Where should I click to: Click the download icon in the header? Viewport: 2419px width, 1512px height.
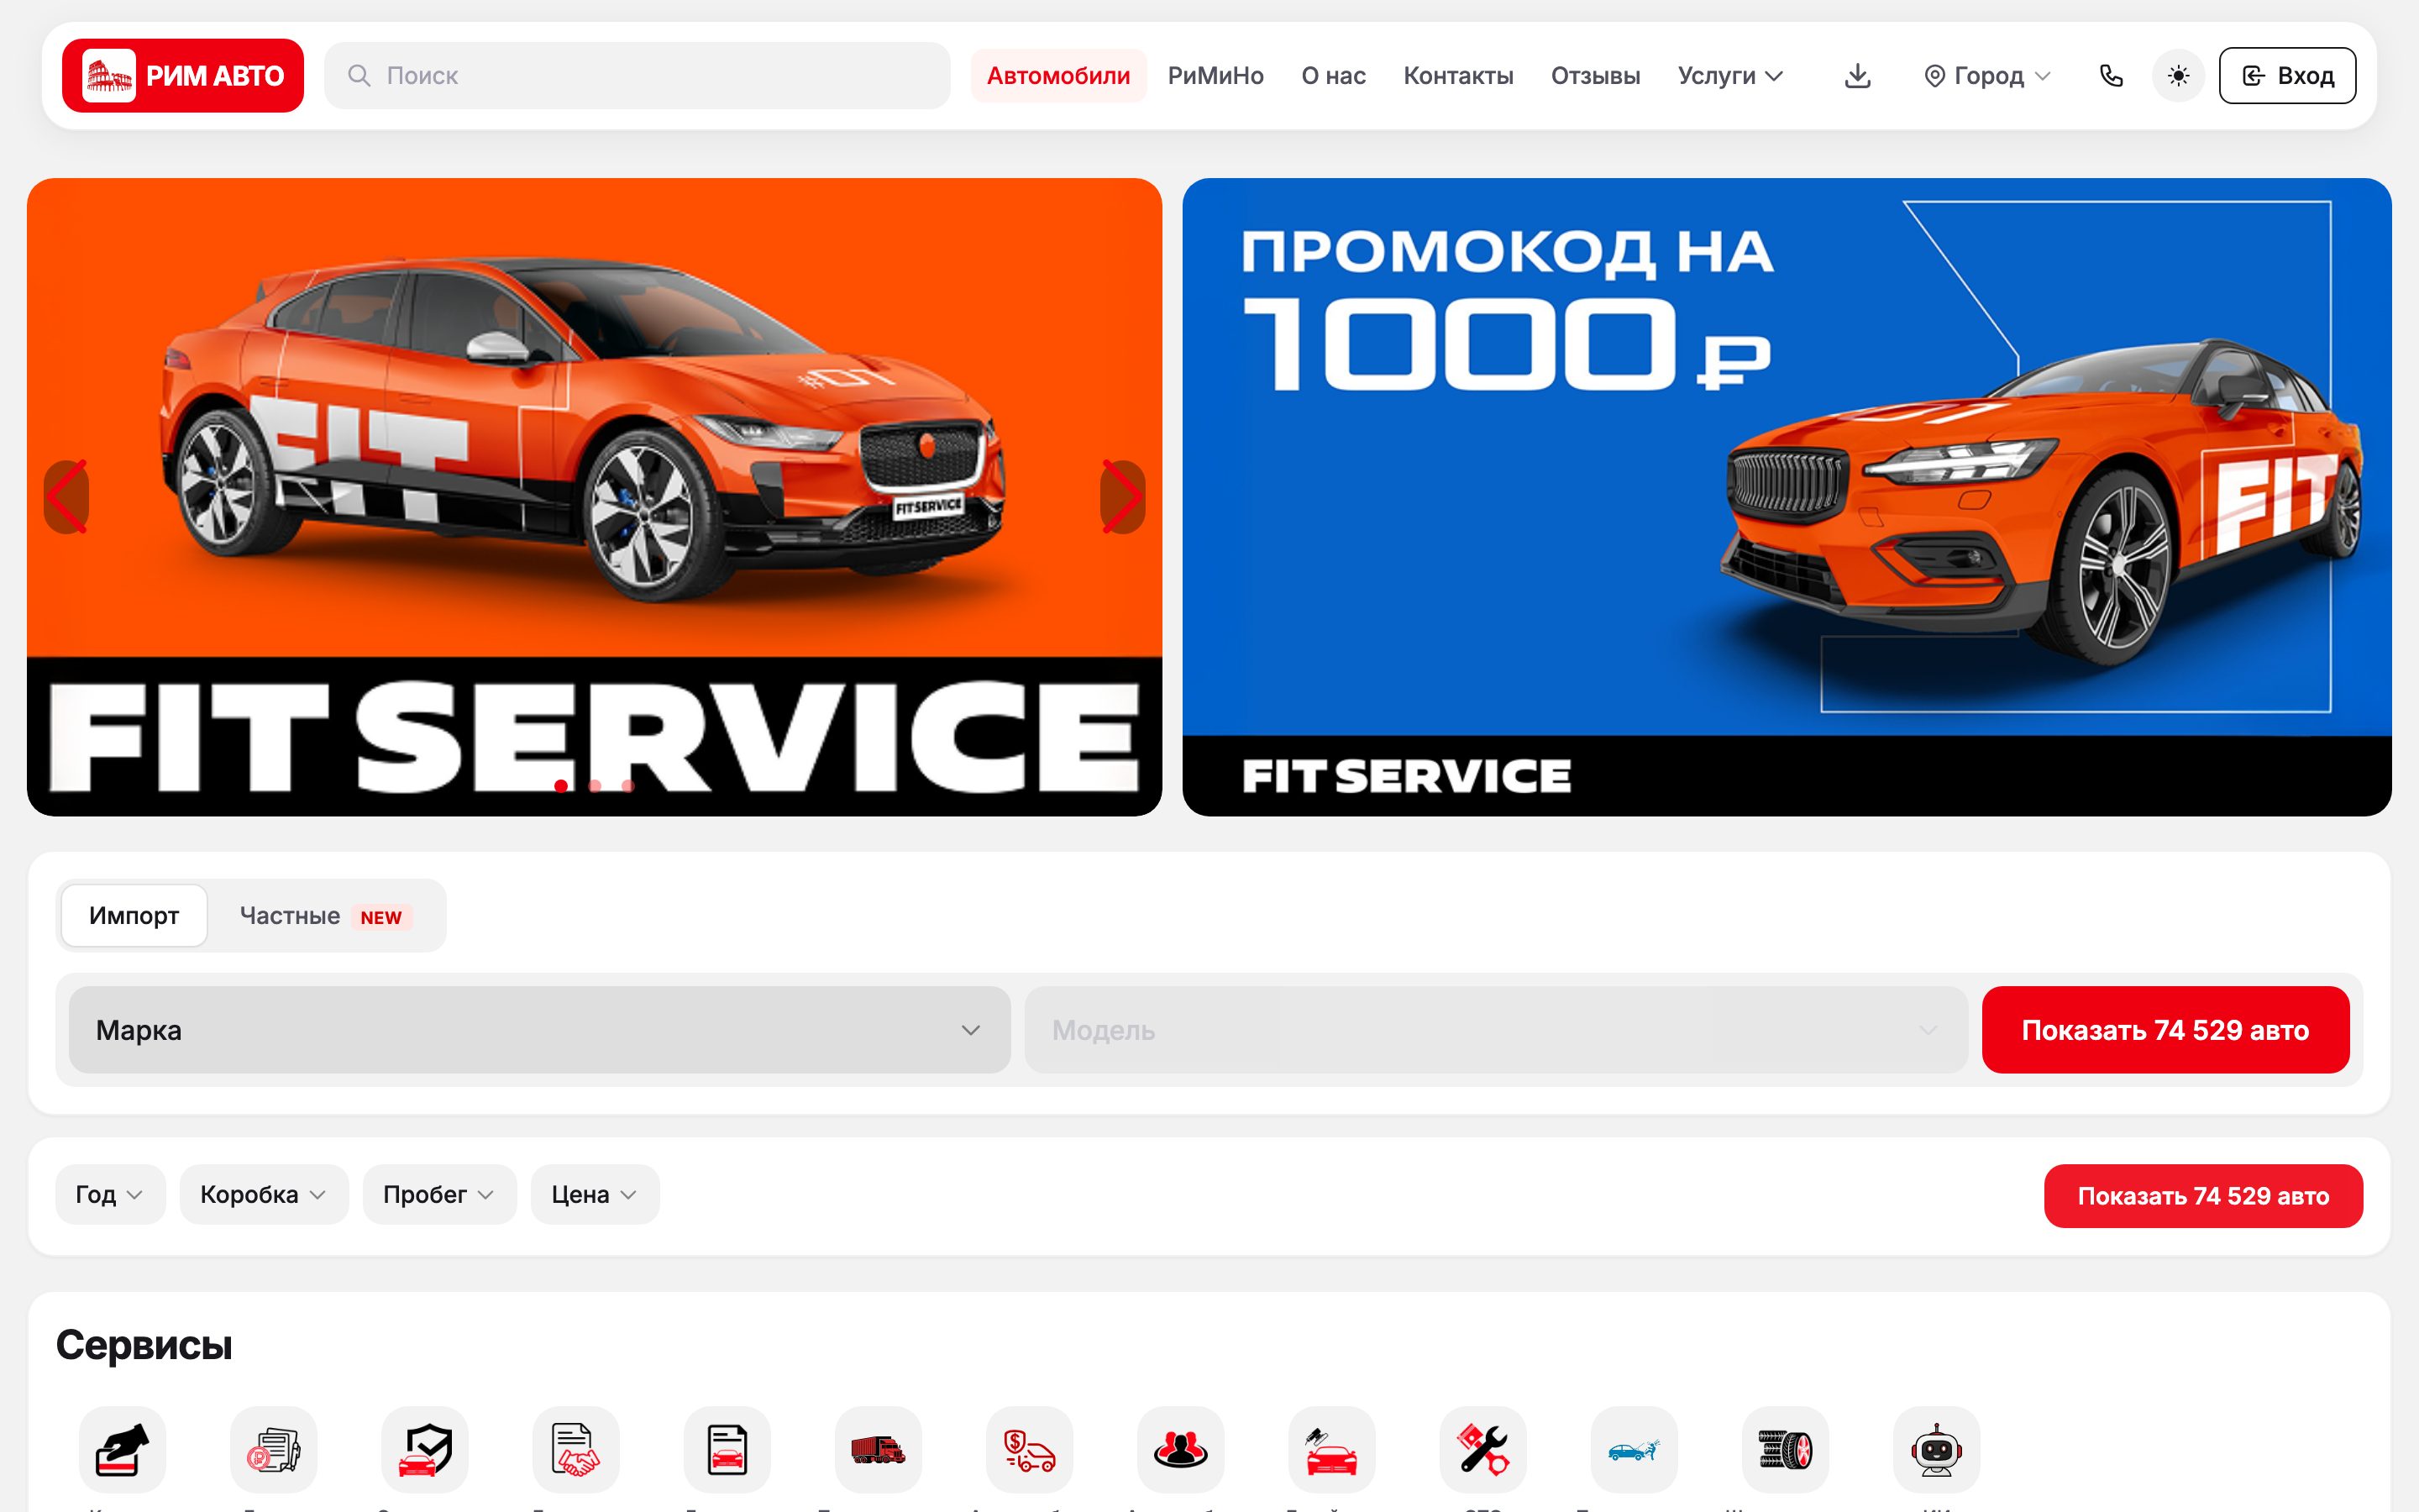(x=1857, y=76)
